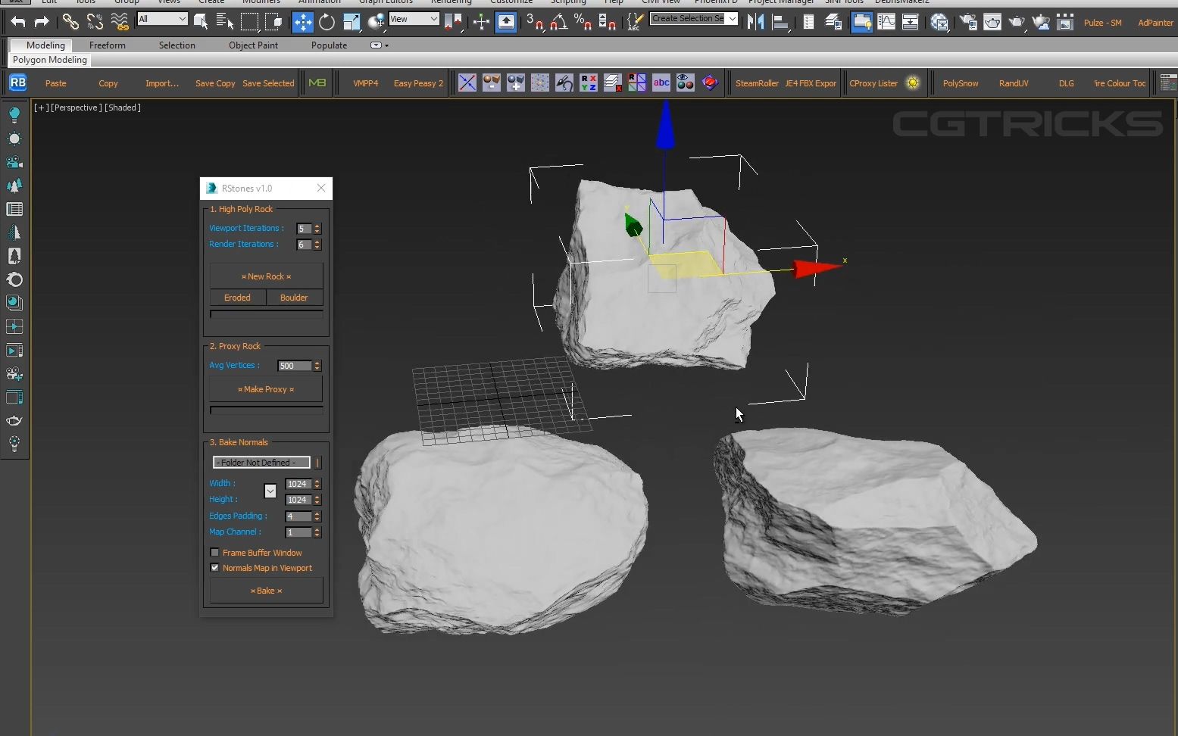The width and height of the screenshot is (1178, 736).
Task: Expand the Polygon Modeling panel
Action: click(50, 60)
